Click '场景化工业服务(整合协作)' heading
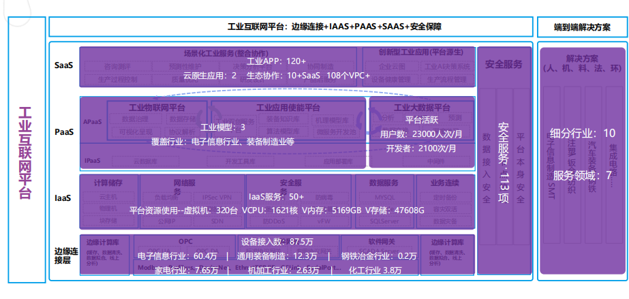Image resolution: width=629 pixels, height=299 pixels. [x=226, y=53]
